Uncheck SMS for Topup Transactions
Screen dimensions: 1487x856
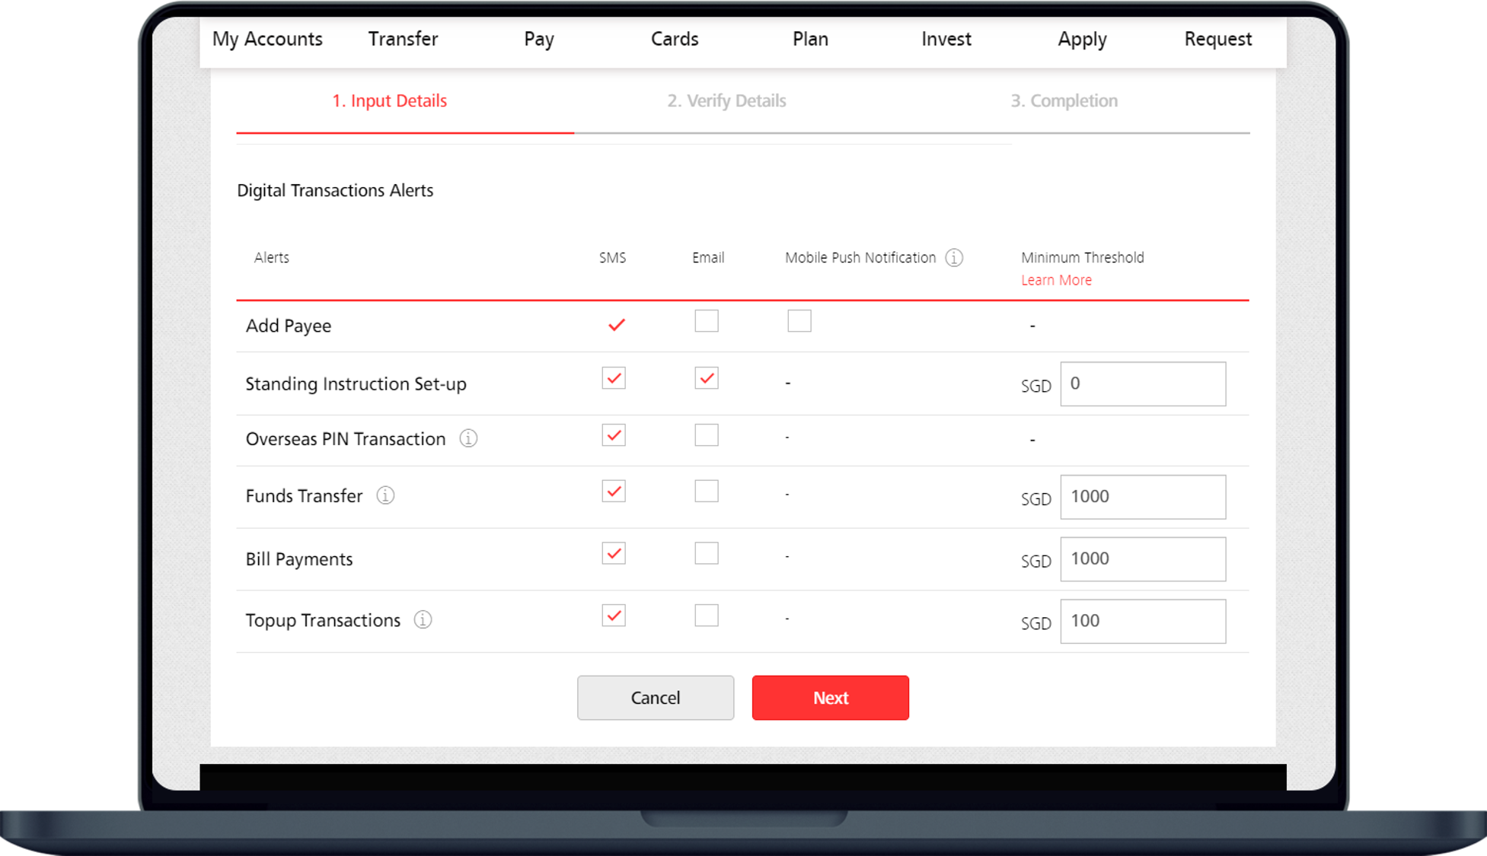point(614,616)
